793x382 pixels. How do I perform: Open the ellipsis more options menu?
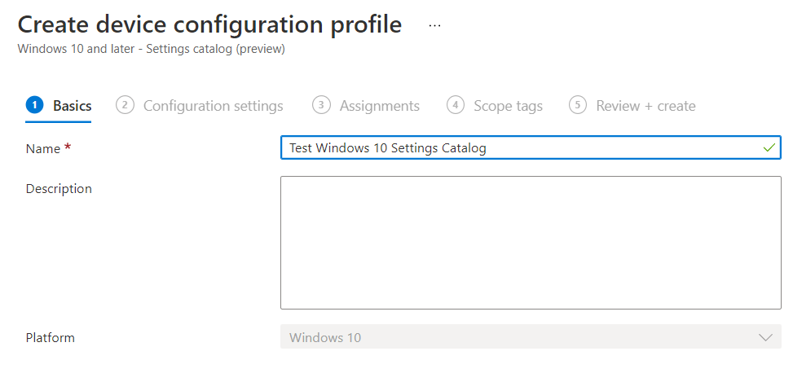point(434,25)
